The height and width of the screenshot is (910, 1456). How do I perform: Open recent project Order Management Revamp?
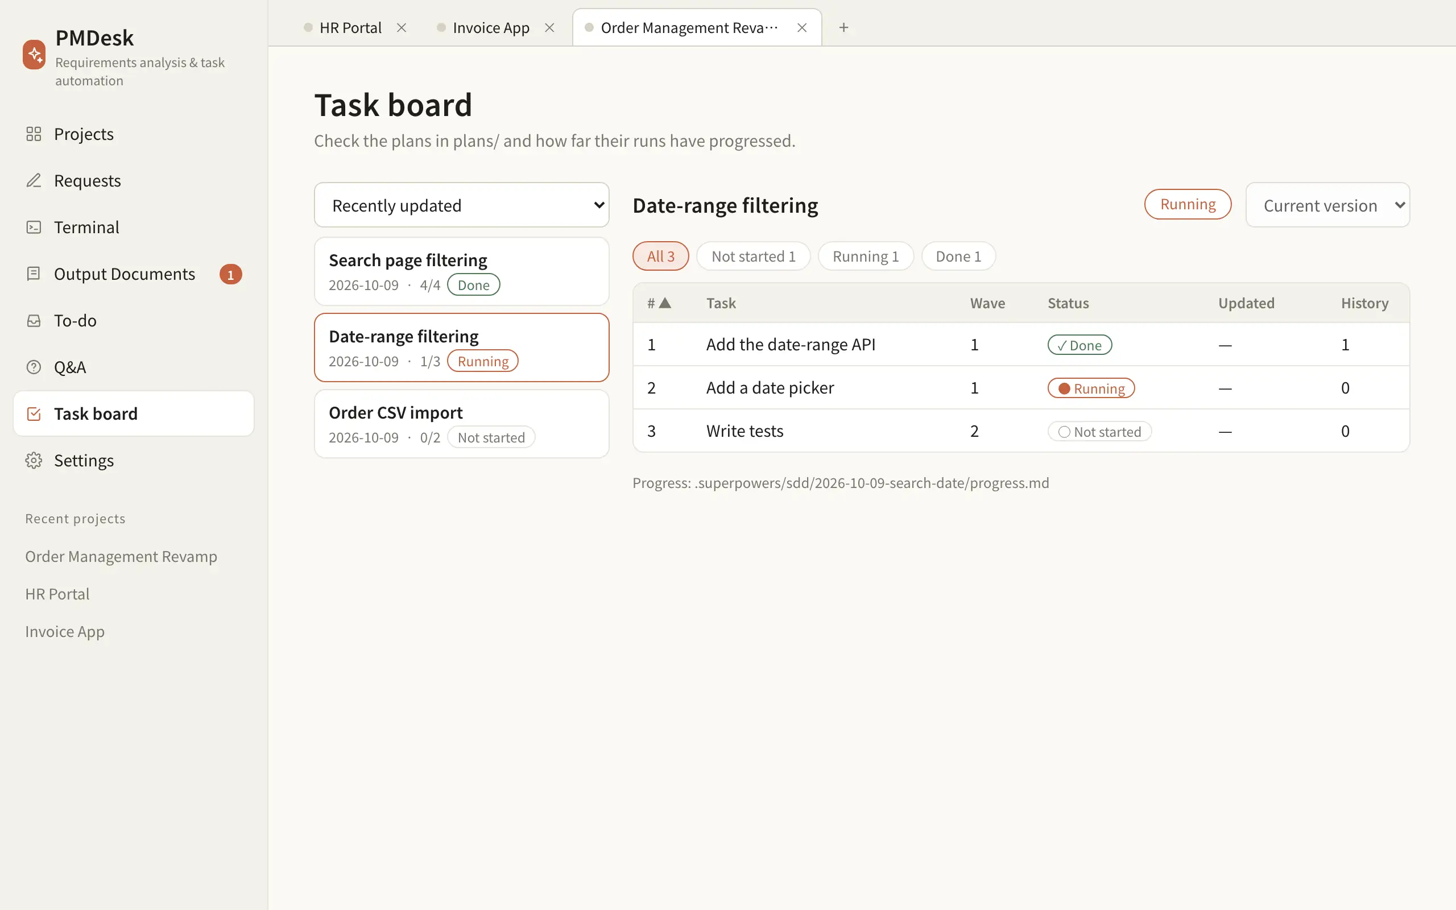121,556
